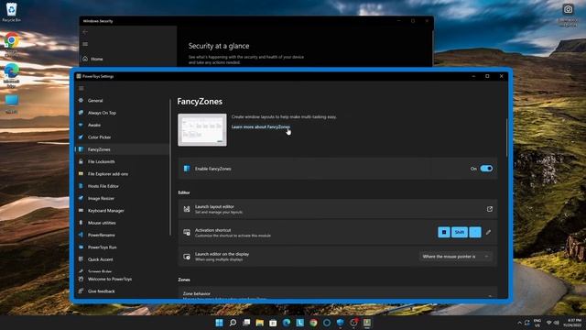Screen dimensions: 586x330
Task: Open the Launch editor on display dropdown
Action: (456, 257)
